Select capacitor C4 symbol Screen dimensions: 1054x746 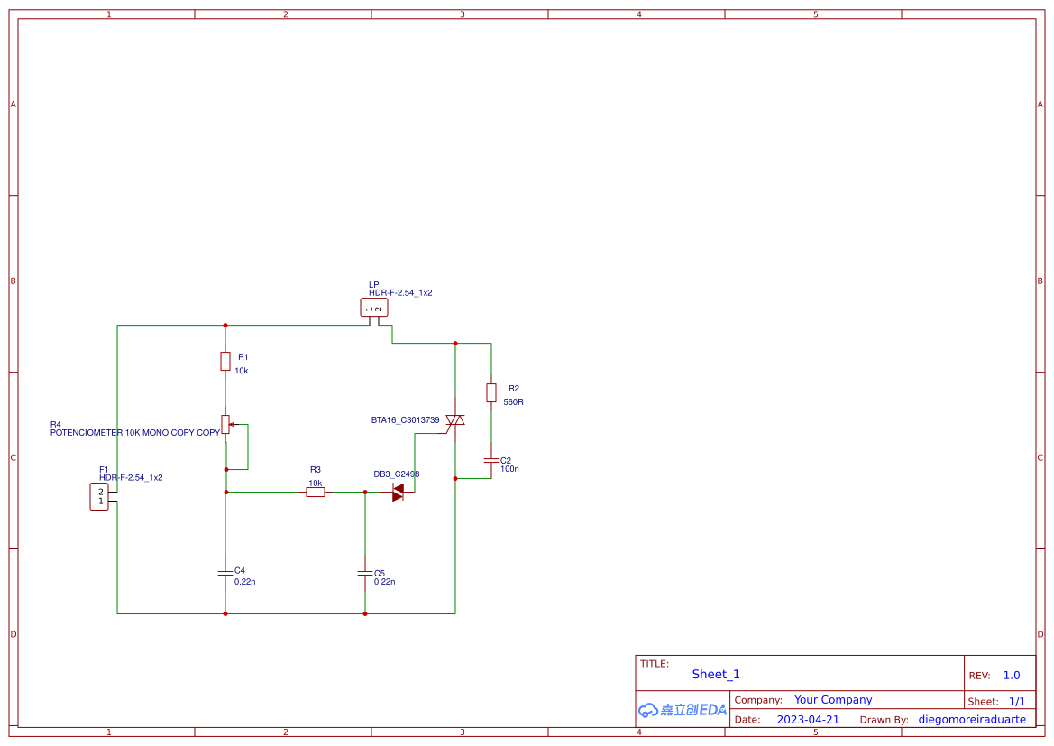coord(225,573)
